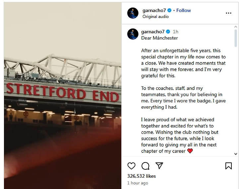
Task: Click the verified badge next to caption username
Action: pyautogui.click(x=168, y=32)
